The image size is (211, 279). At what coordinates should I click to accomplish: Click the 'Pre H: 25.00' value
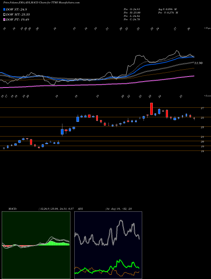[132, 13]
